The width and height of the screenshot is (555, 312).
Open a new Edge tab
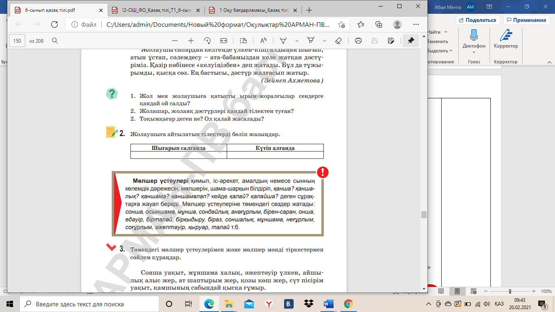coord(309,10)
